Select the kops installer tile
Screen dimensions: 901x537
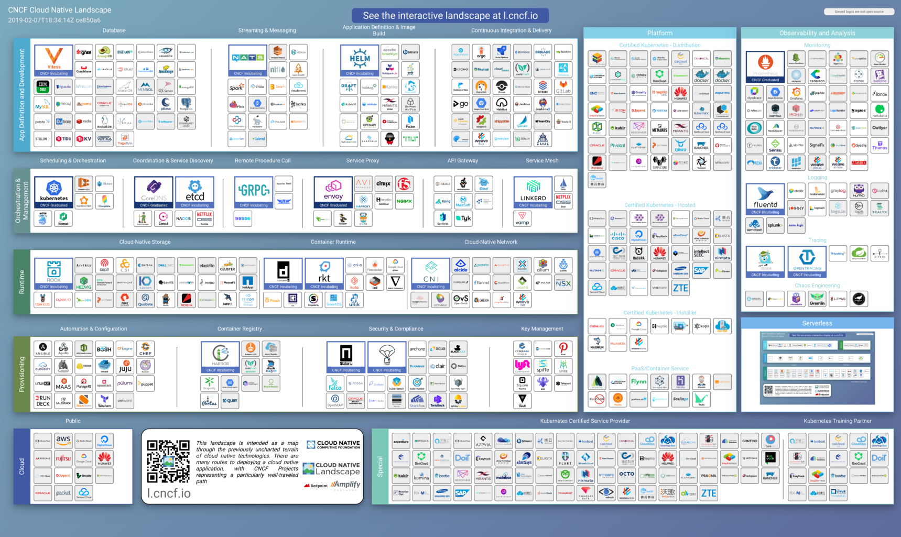[x=701, y=326]
